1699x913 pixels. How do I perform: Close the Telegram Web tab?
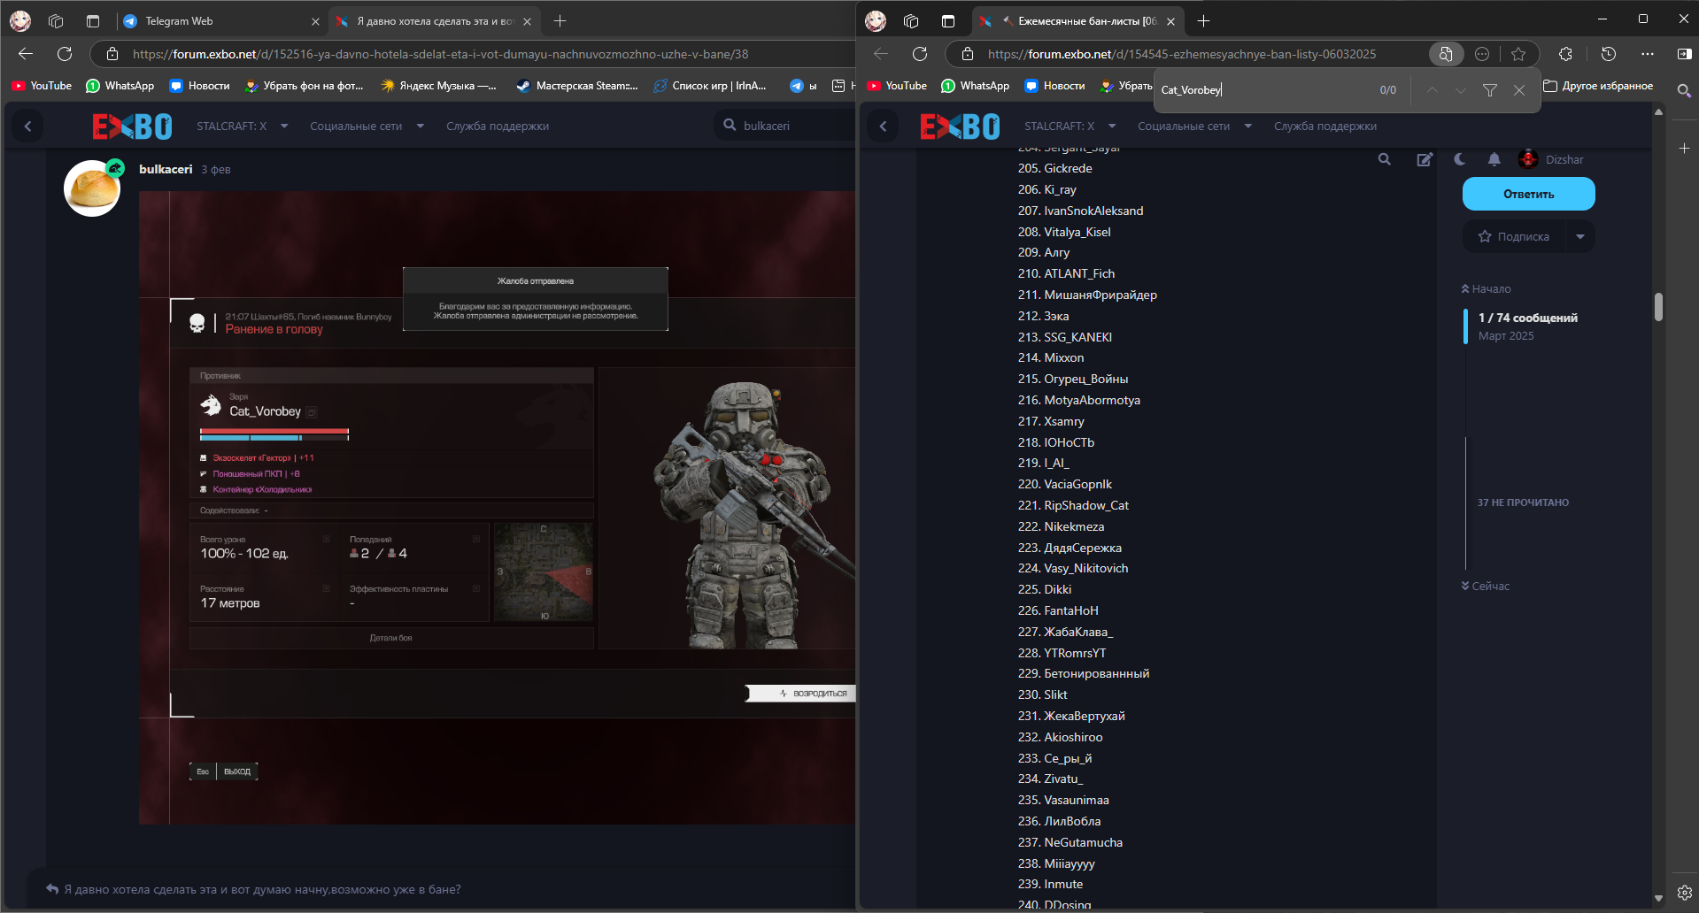click(315, 21)
